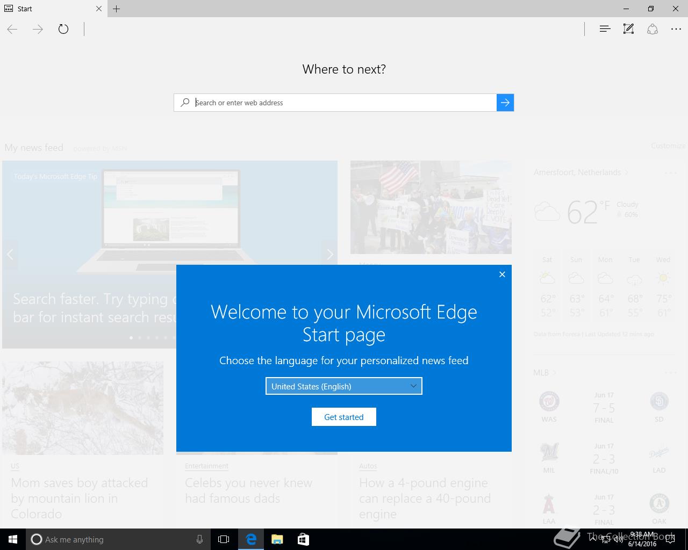Select the Start tab
Screen dimensions: 688x550
[54, 9]
